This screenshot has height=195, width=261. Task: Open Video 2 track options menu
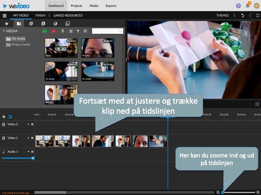(32, 124)
